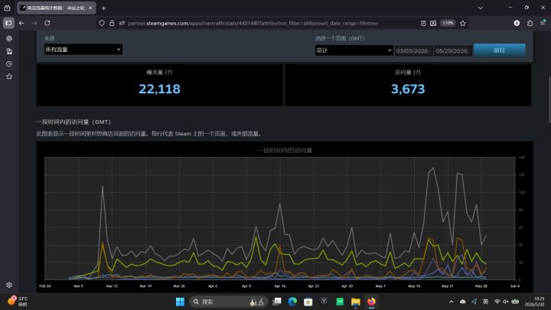Screen dimensions: 551x310
Task: Reload the current page
Action: pyautogui.click(x=47, y=23)
